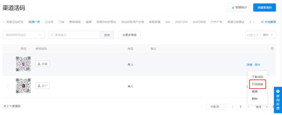
Task: Click the table column settings gear icon
Action: click(272, 49)
